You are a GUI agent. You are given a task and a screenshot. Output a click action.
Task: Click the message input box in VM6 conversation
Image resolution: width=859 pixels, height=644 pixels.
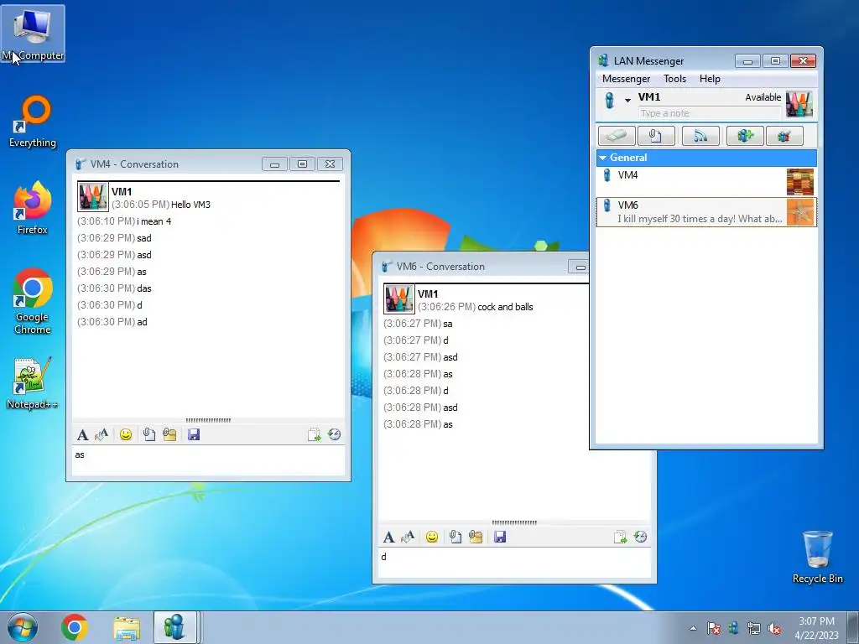click(x=514, y=563)
